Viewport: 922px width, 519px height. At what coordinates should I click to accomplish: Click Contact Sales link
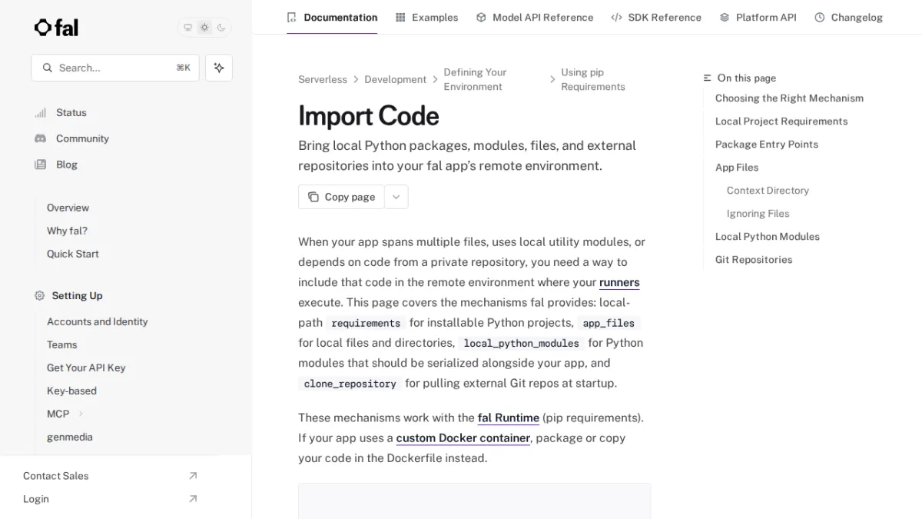click(x=55, y=476)
